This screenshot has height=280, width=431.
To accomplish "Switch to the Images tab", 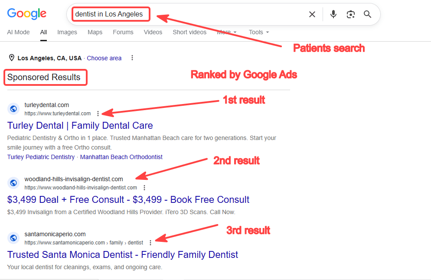I will [67, 32].
